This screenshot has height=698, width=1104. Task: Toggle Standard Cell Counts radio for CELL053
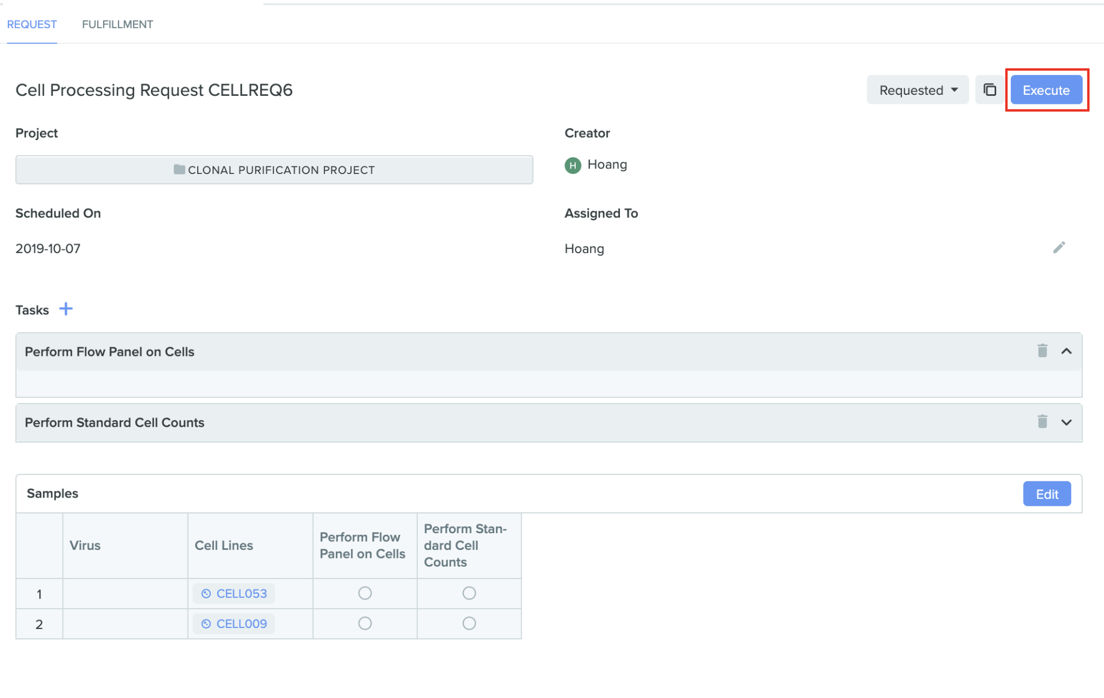[469, 593]
